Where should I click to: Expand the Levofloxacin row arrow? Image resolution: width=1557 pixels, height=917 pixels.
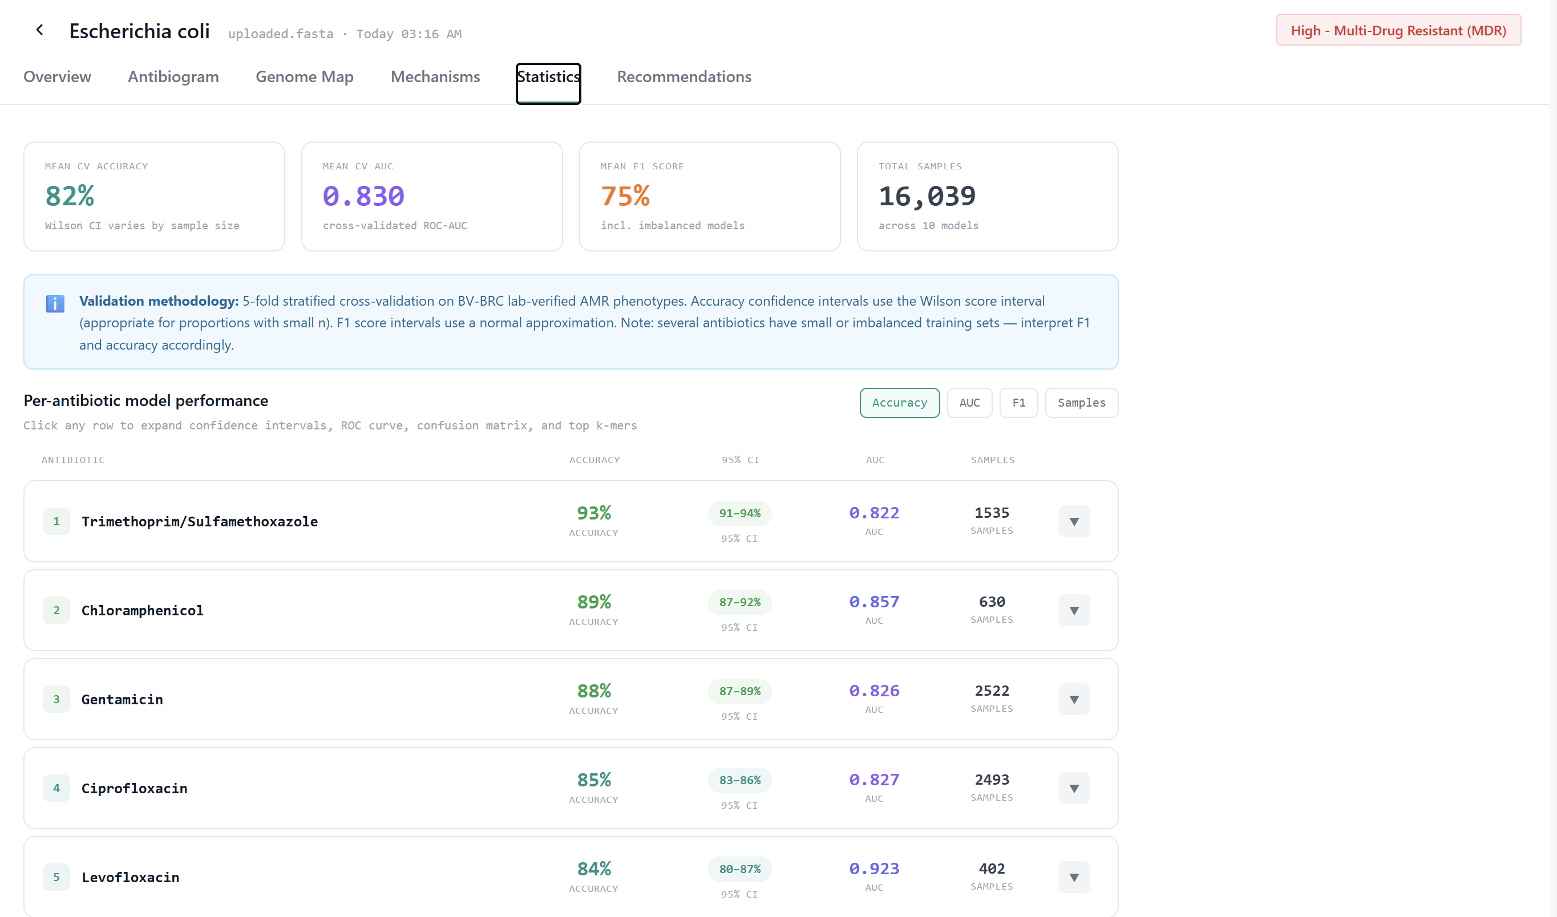click(x=1074, y=878)
